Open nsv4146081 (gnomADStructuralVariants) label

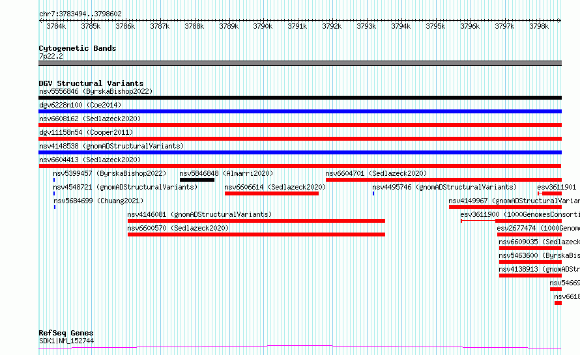click(x=199, y=214)
